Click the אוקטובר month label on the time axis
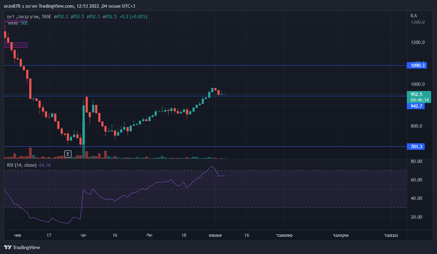Screen dimensions: 437x254 pos(340,235)
